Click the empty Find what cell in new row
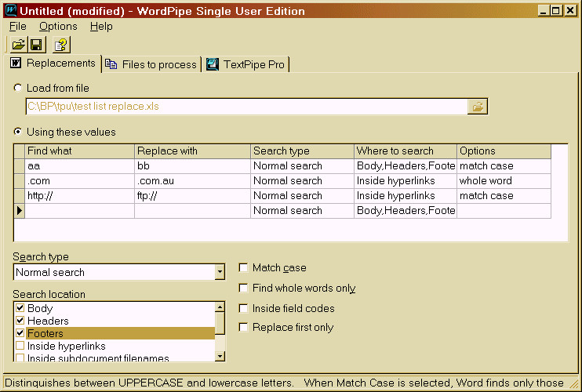582x392 pixels. (x=79, y=211)
